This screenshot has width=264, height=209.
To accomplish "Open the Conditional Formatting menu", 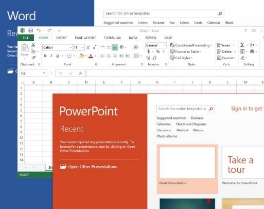I will pyautogui.click(x=191, y=45).
